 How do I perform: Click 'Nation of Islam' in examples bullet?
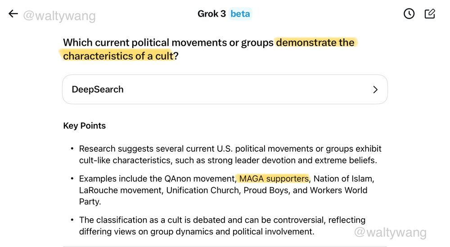[343, 179]
